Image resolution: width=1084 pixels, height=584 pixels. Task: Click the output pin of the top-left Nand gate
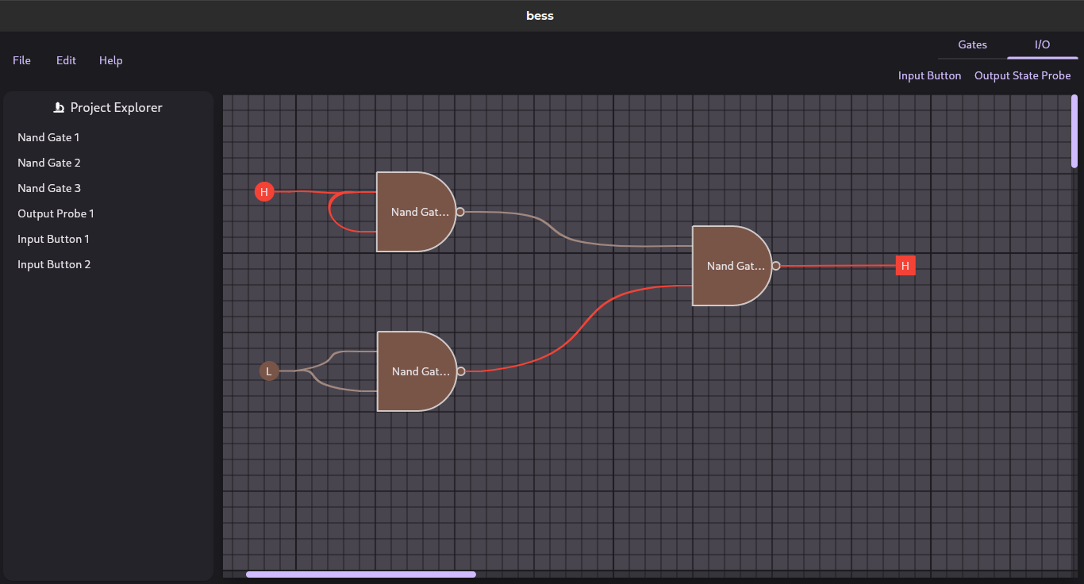click(x=460, y=212)
